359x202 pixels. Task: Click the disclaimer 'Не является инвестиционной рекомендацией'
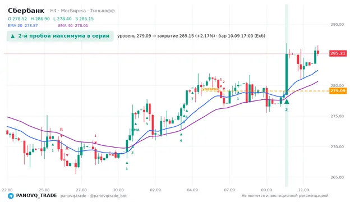(285, 196)
